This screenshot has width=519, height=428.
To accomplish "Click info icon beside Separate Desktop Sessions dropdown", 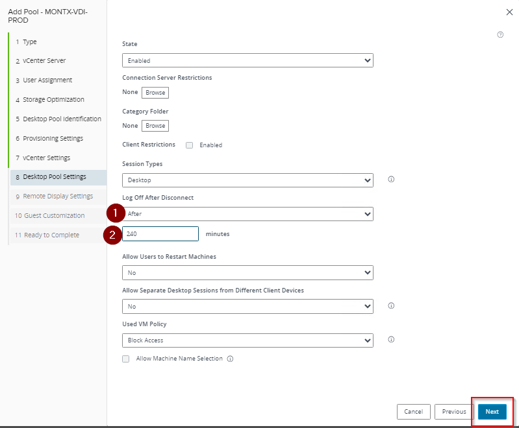I will pos(391,305).
